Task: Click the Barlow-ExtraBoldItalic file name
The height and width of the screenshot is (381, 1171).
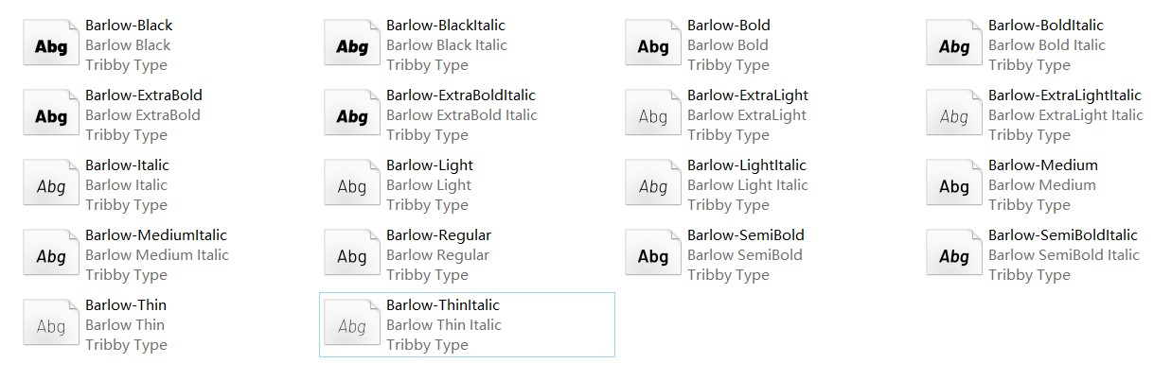Action: [x=461, y=95]
